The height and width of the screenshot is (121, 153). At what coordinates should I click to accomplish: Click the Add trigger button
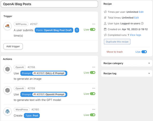13,46
